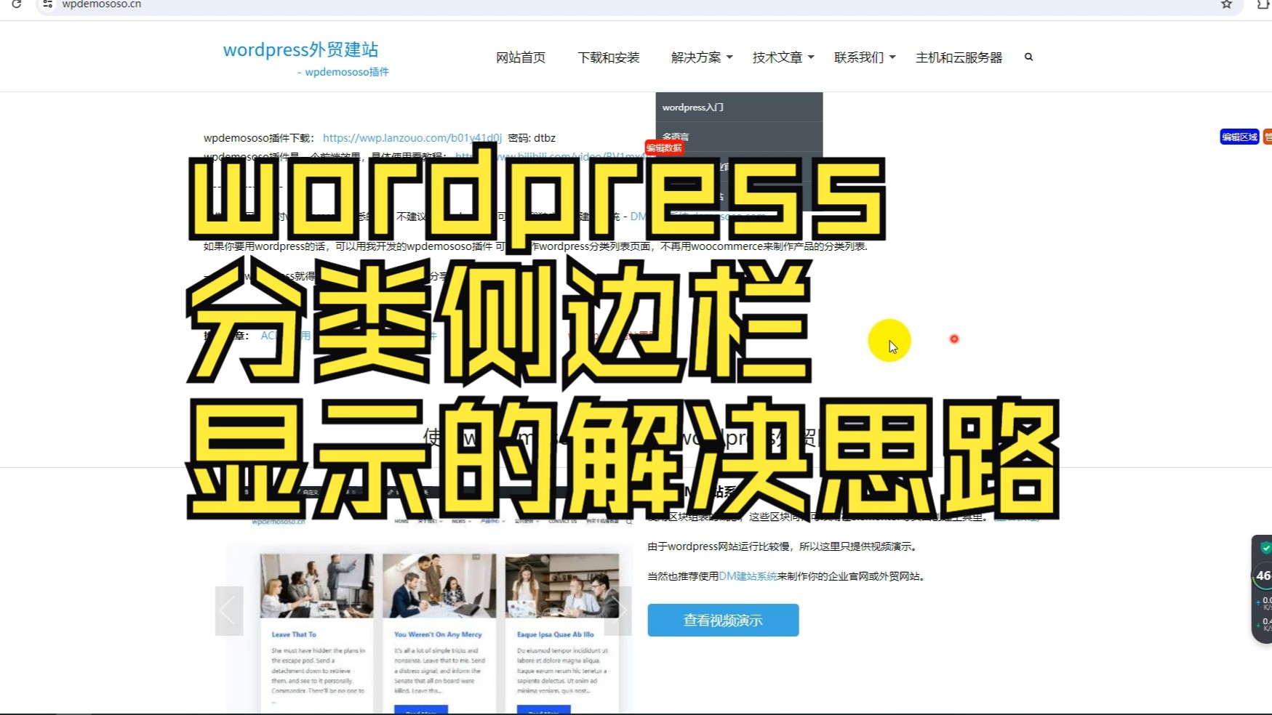Open the DM建站系统 link
Screen dimensions: 1272x715
(748, 576)
